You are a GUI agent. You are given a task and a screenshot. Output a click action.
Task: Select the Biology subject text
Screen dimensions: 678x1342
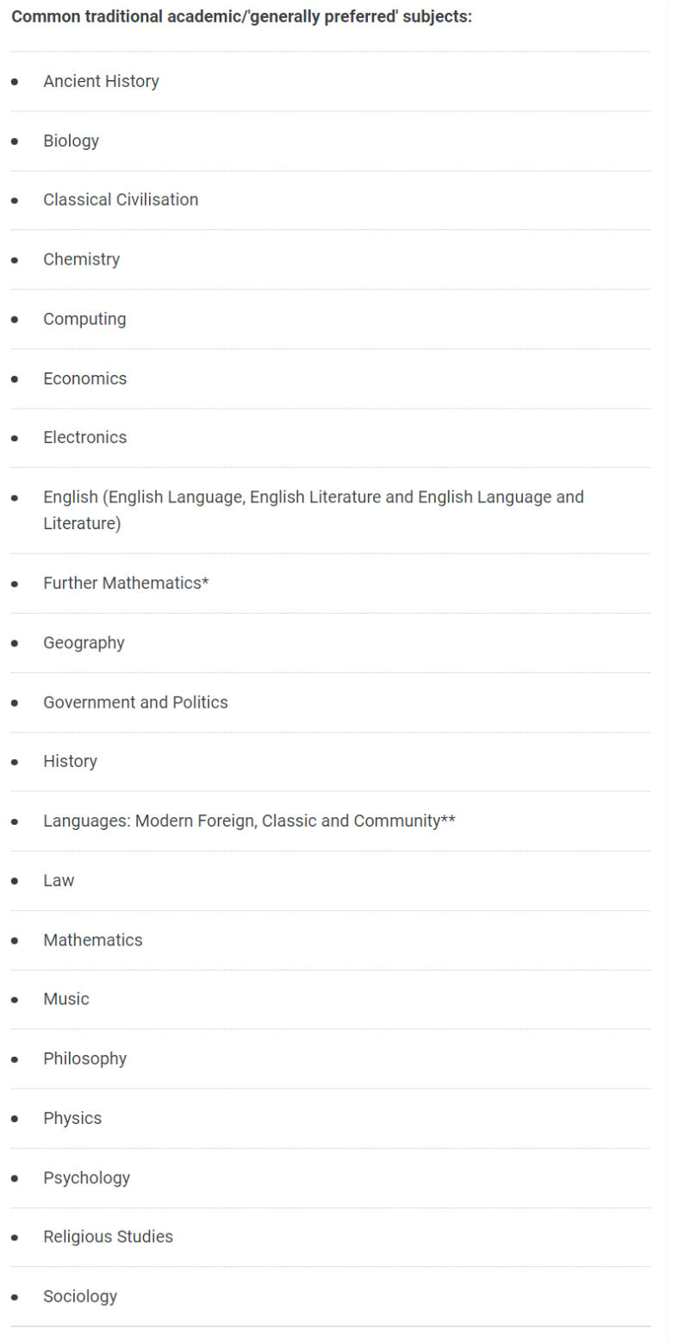71,140
